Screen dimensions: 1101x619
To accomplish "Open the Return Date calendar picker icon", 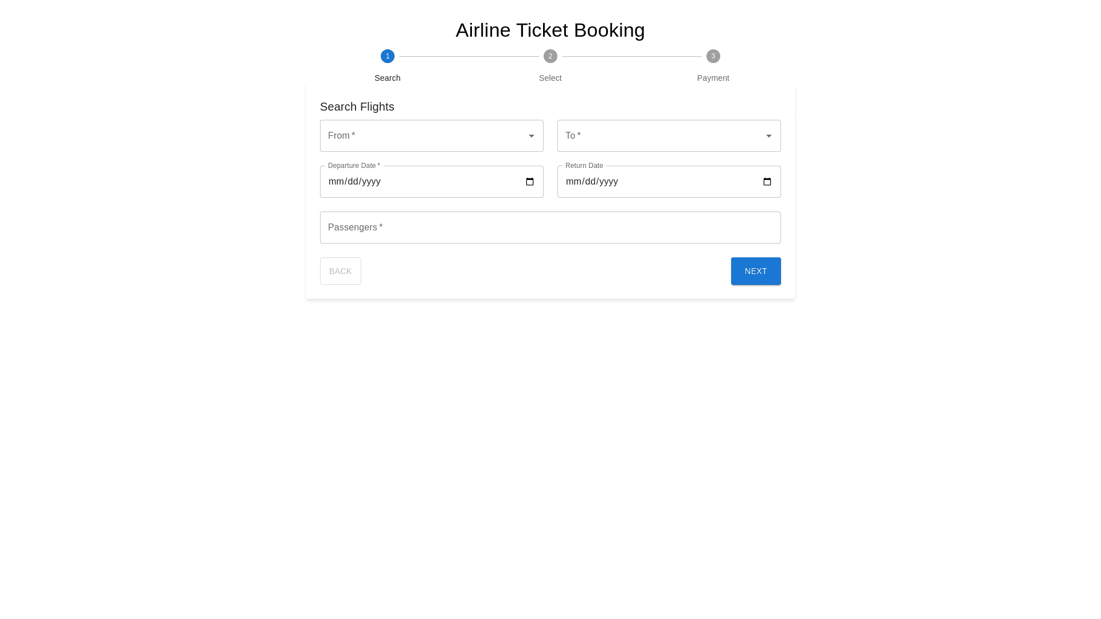I will (767, 182).
